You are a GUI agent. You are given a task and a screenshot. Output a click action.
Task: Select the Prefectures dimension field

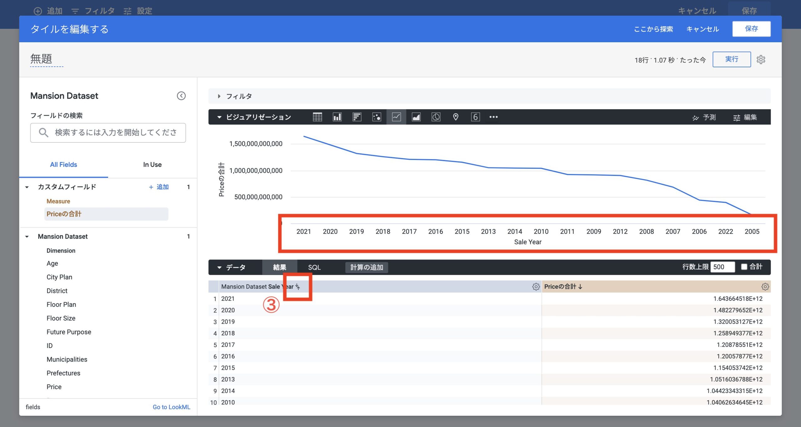coord(64,373)
